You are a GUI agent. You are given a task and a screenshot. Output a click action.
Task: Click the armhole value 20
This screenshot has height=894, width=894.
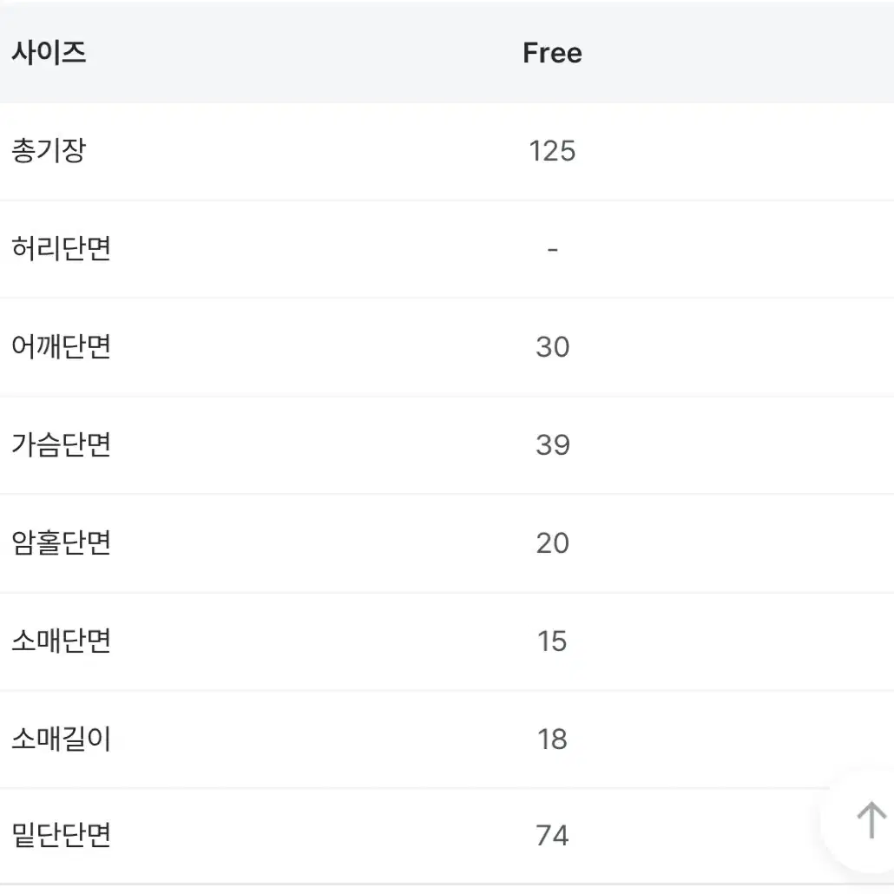[x=552, y=543]
